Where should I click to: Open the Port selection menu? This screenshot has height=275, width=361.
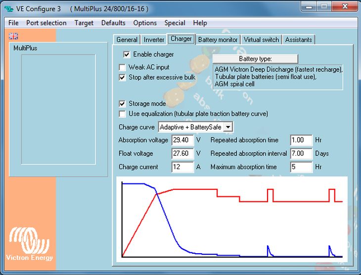46,23
